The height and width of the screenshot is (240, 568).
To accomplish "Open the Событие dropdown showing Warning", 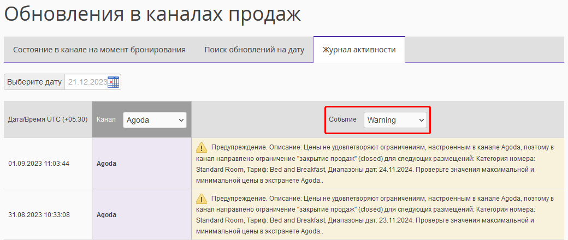I will pos(395,120).
